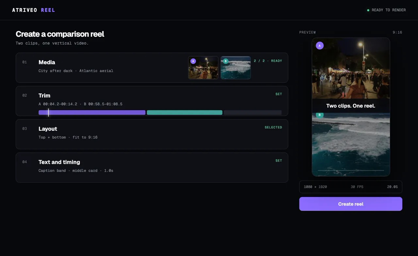This screenshot has height=256, width=418.
Task: Click the READY TO RENDER text
Action: click(389, 10)
